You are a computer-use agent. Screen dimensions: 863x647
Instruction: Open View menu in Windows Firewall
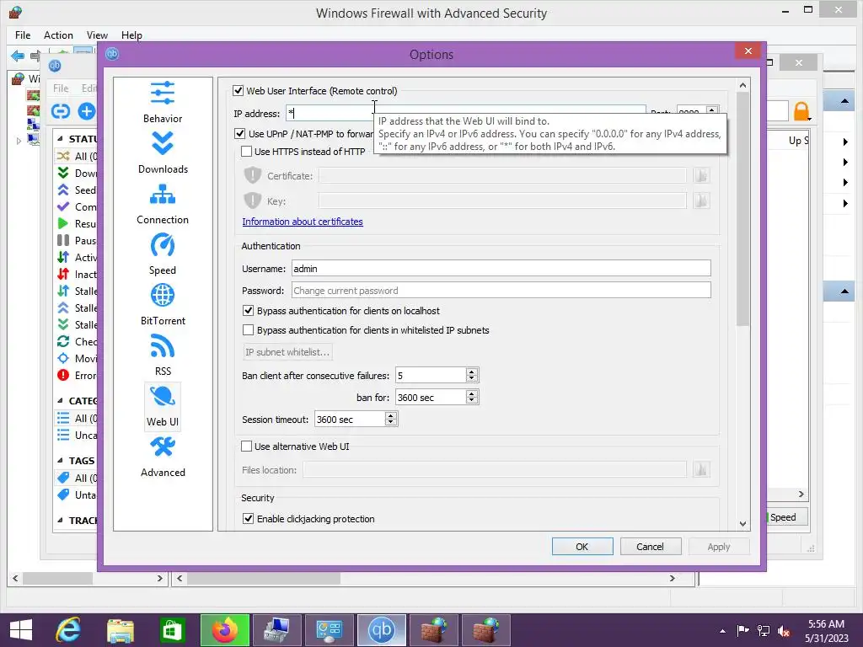click(97, 35)
